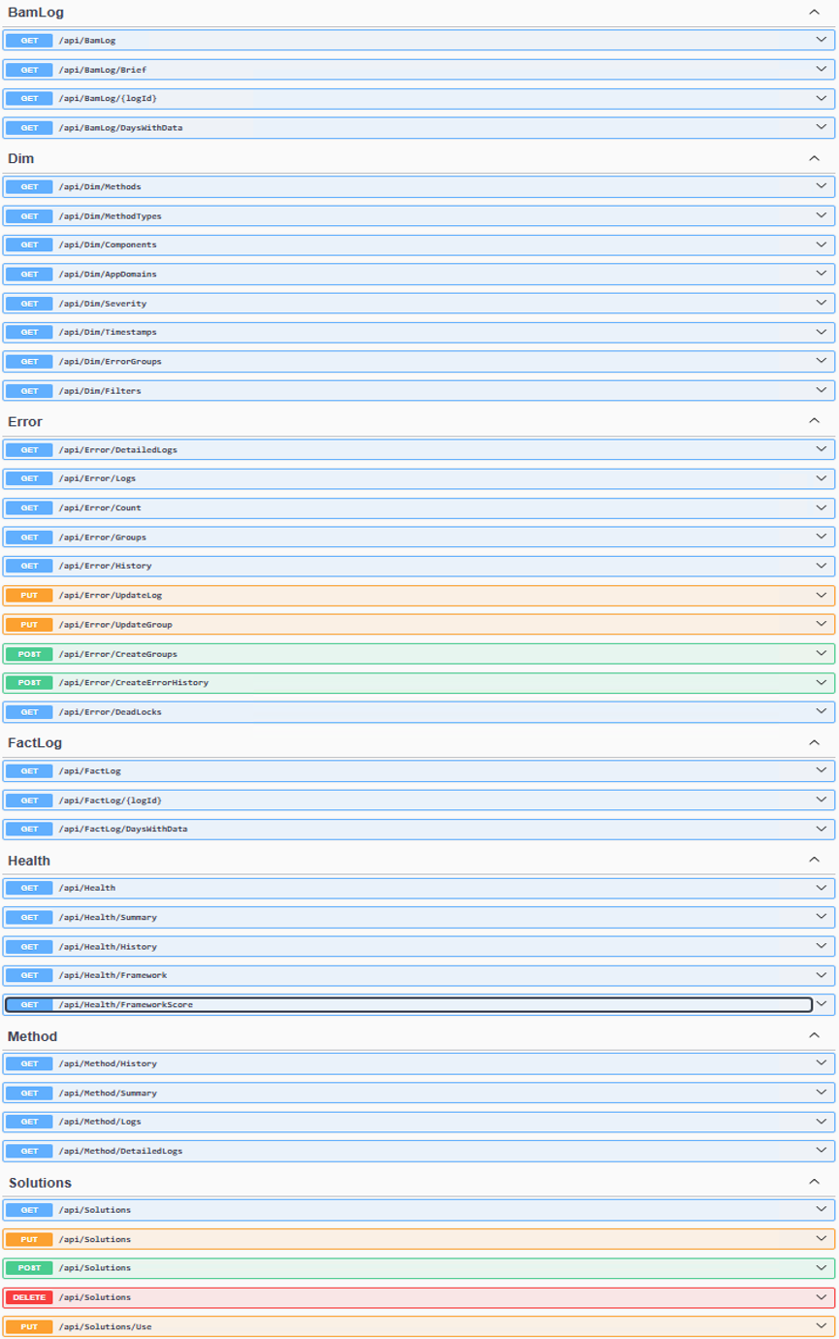Expand GET /api/Dim/Severity row
This screenshot has width=839, height=1339.
(419, 303)
